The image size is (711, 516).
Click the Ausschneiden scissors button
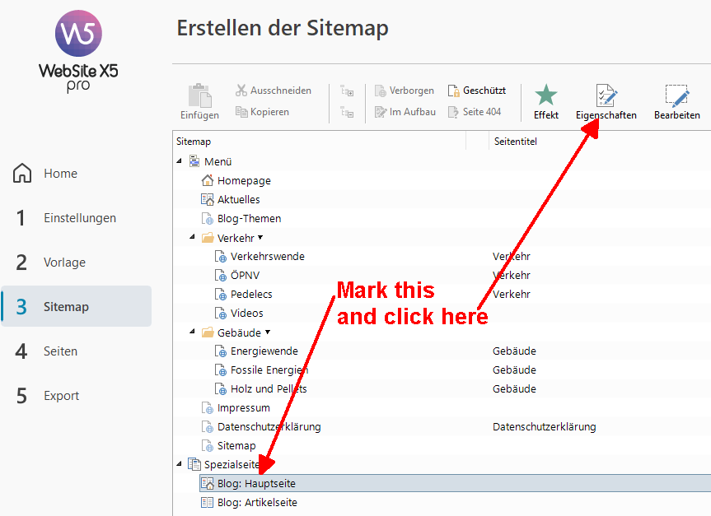[273, 91]
